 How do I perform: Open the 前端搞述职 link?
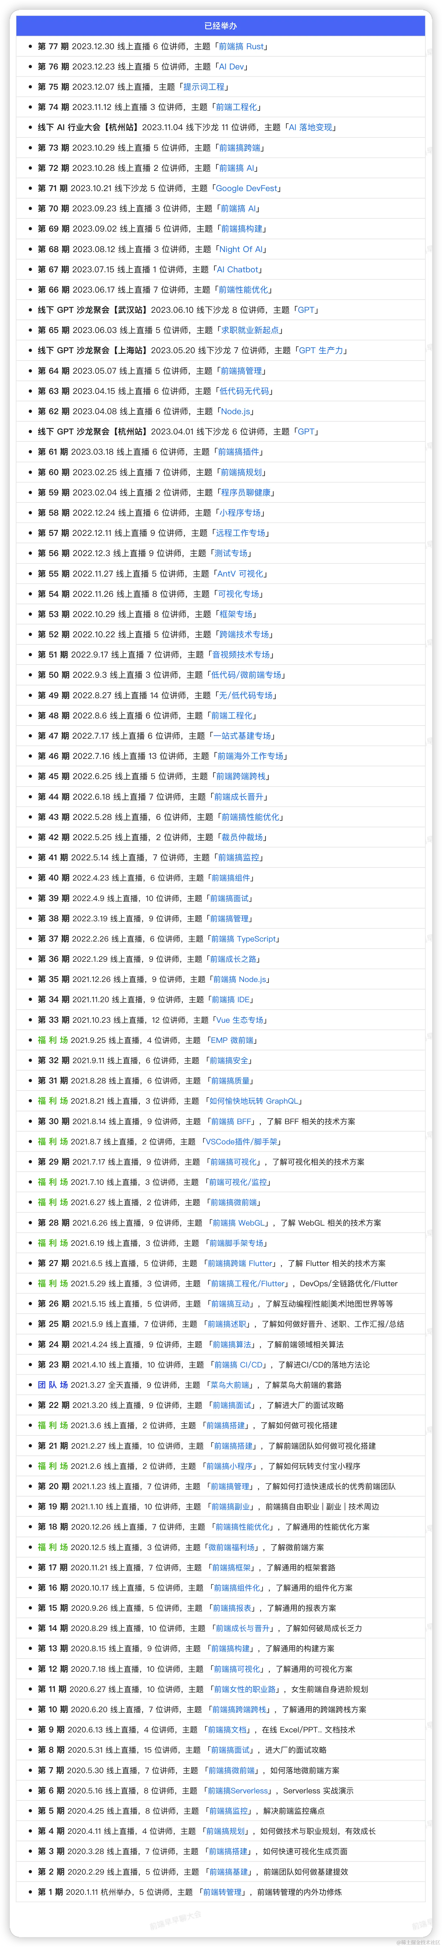[x=228, y=1324]
